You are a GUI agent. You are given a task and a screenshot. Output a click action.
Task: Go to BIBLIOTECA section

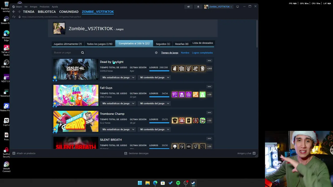coord(47,12)
